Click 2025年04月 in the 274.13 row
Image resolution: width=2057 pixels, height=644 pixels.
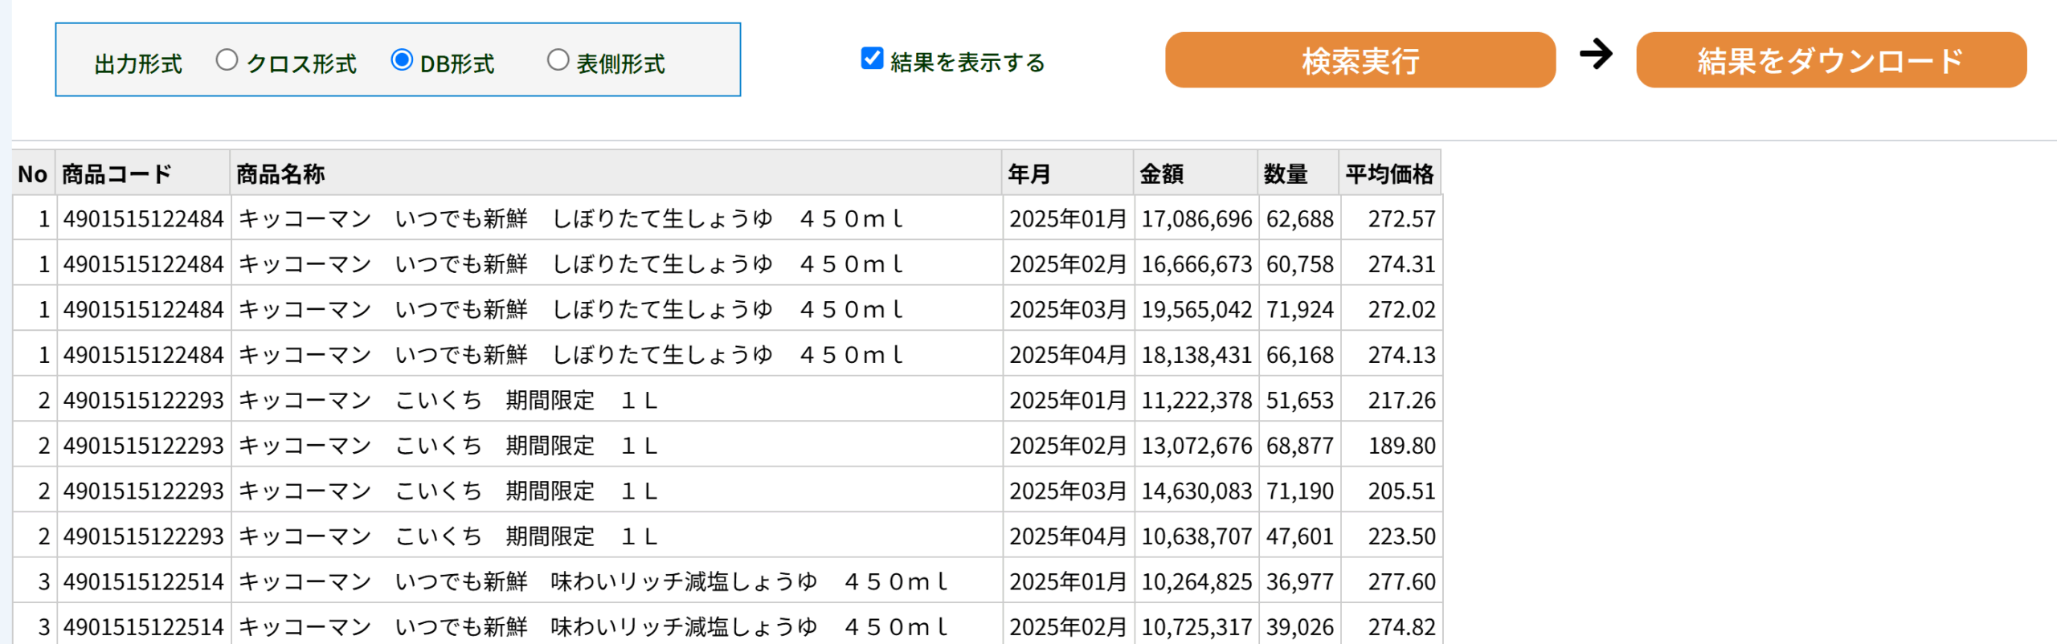[1069, 355]
